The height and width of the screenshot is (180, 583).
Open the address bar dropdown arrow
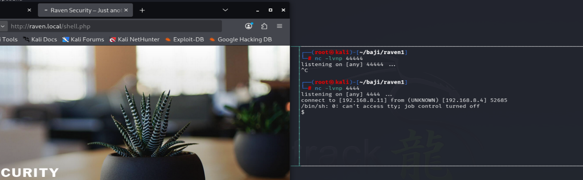[x=2, y=26]
